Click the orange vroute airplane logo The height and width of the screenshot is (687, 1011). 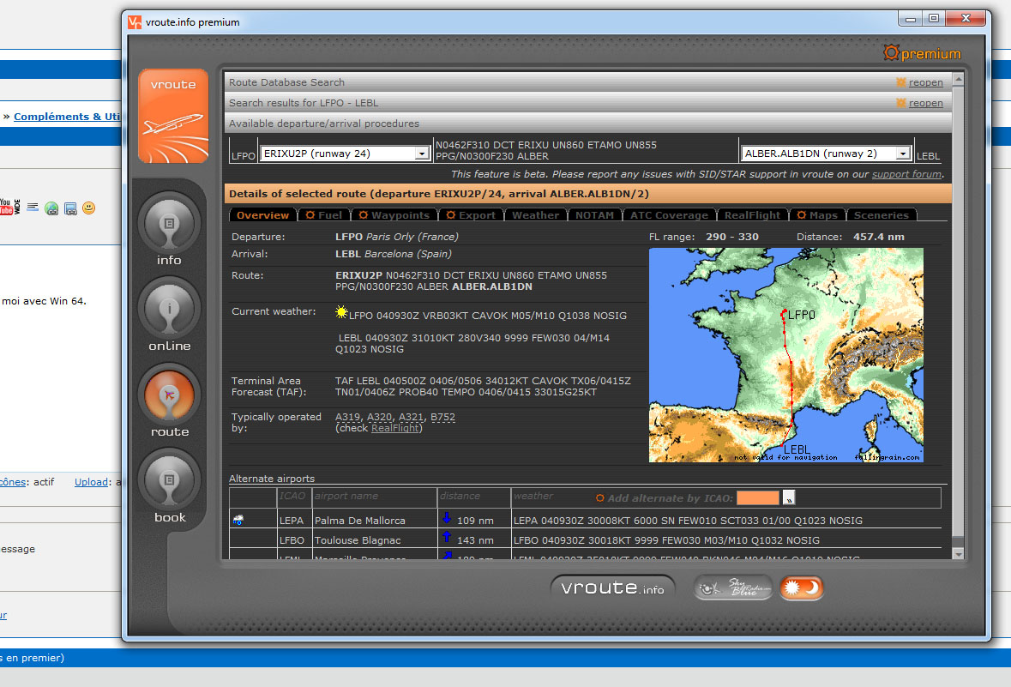(173, 116)
